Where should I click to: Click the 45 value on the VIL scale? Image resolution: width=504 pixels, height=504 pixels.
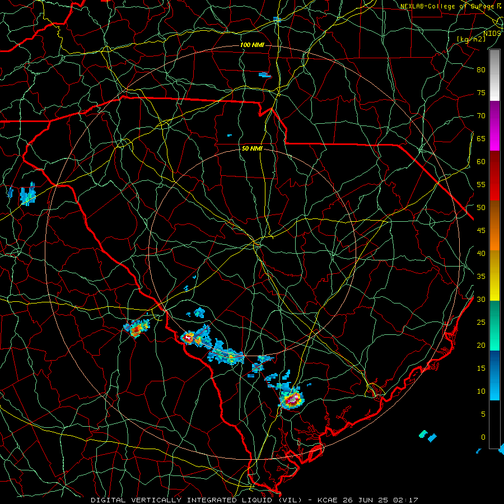tap(481, 231)
